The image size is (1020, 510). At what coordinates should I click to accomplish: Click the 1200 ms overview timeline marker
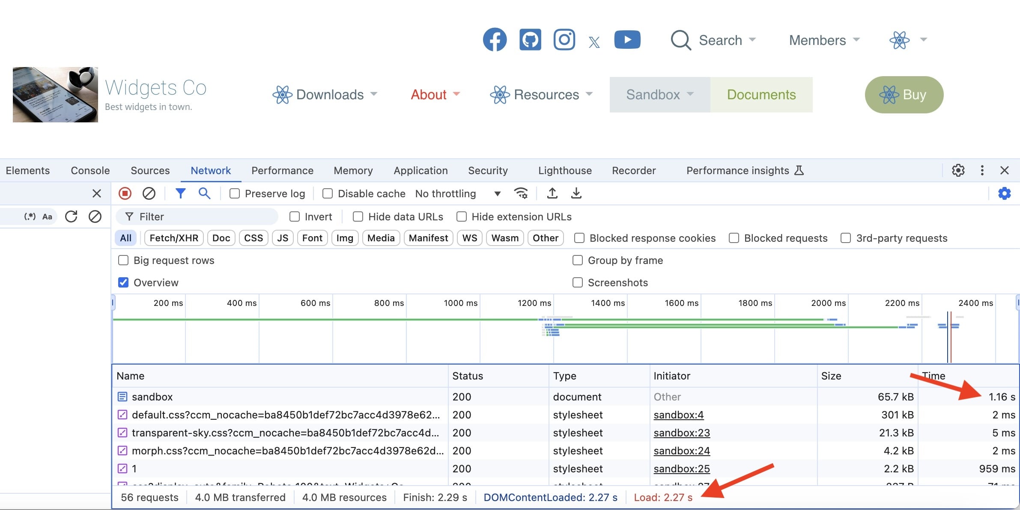point(534,303)
